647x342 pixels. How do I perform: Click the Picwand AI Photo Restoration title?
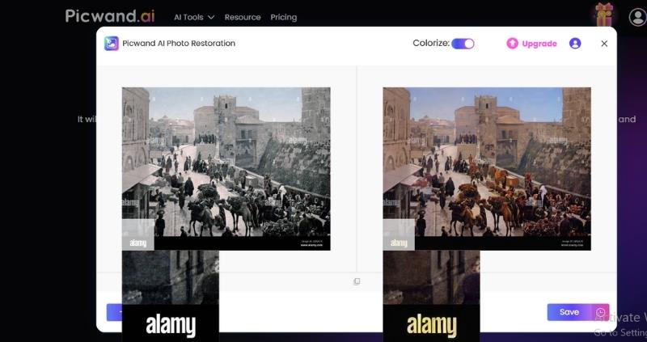pyautogui.click(x=179, y=44)
